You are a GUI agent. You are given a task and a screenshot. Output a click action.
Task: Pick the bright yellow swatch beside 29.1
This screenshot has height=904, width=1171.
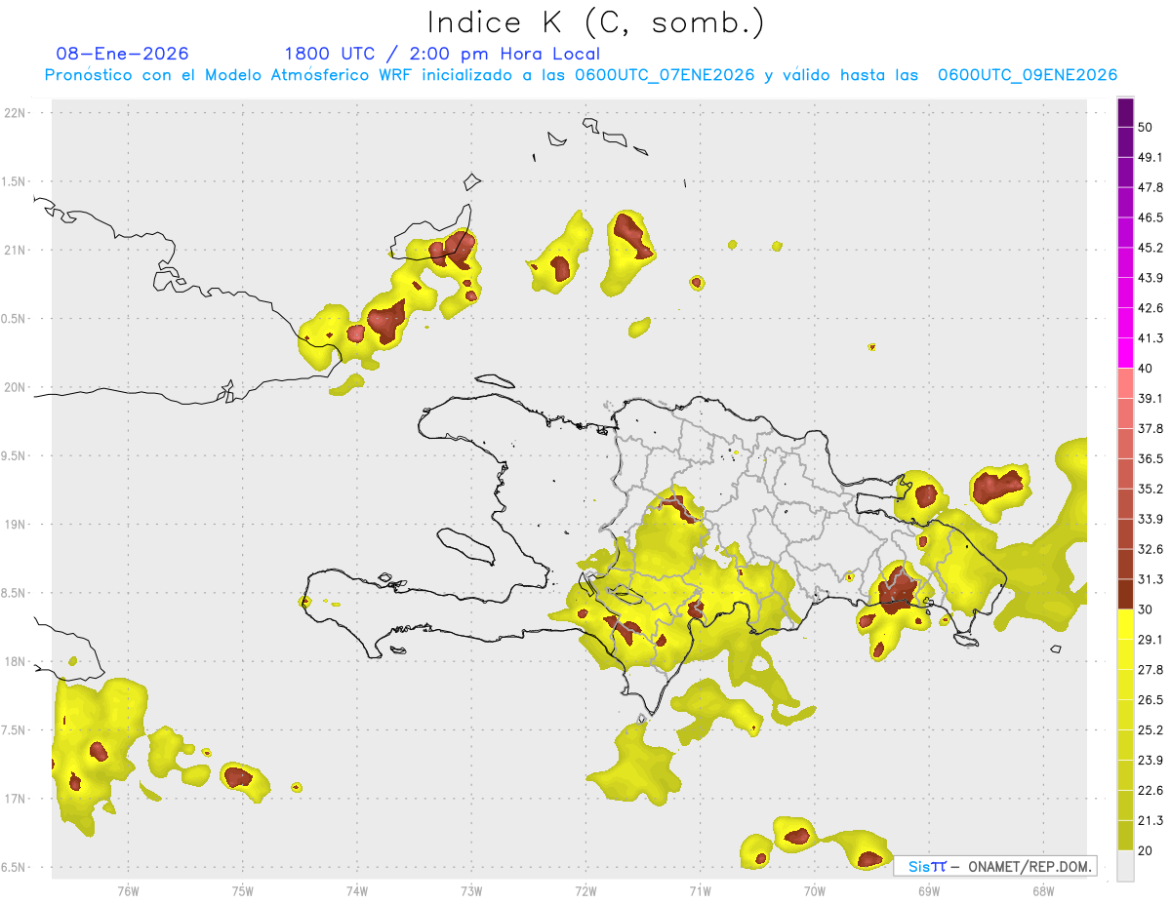pyautogui.click(x=1125, y=624)
